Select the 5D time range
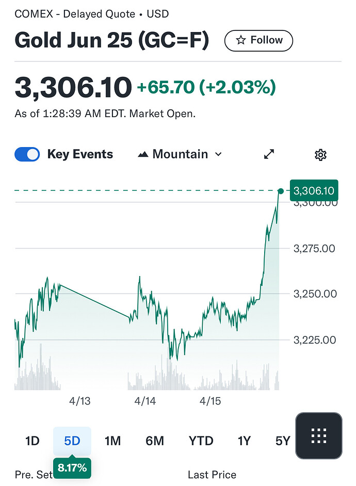 [x=72, y=441]
